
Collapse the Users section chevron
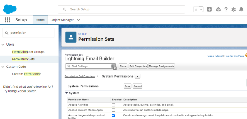[3, 45]
